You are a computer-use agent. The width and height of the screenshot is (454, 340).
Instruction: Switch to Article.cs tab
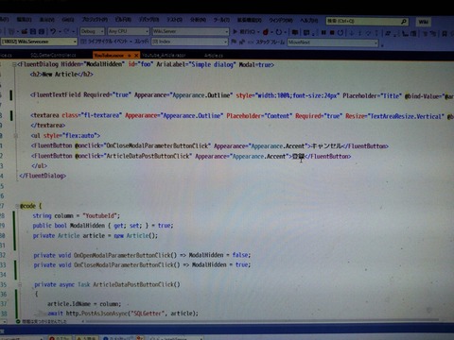pyautogui.click(x=214, y=56)
